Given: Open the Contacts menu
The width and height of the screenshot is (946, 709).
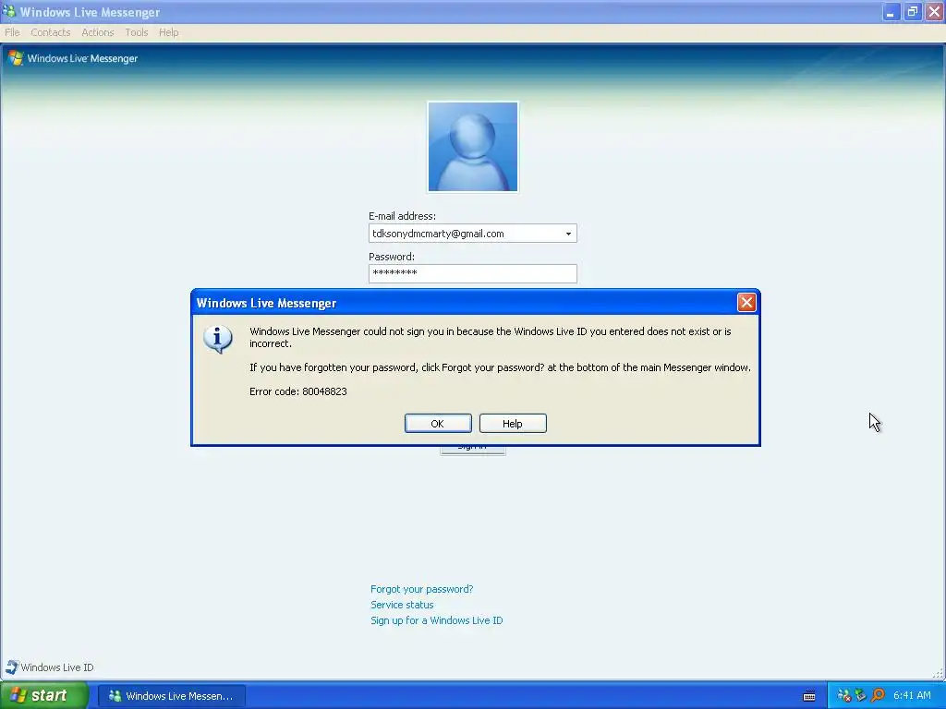Looking at the screenshot, I should 51,32.
